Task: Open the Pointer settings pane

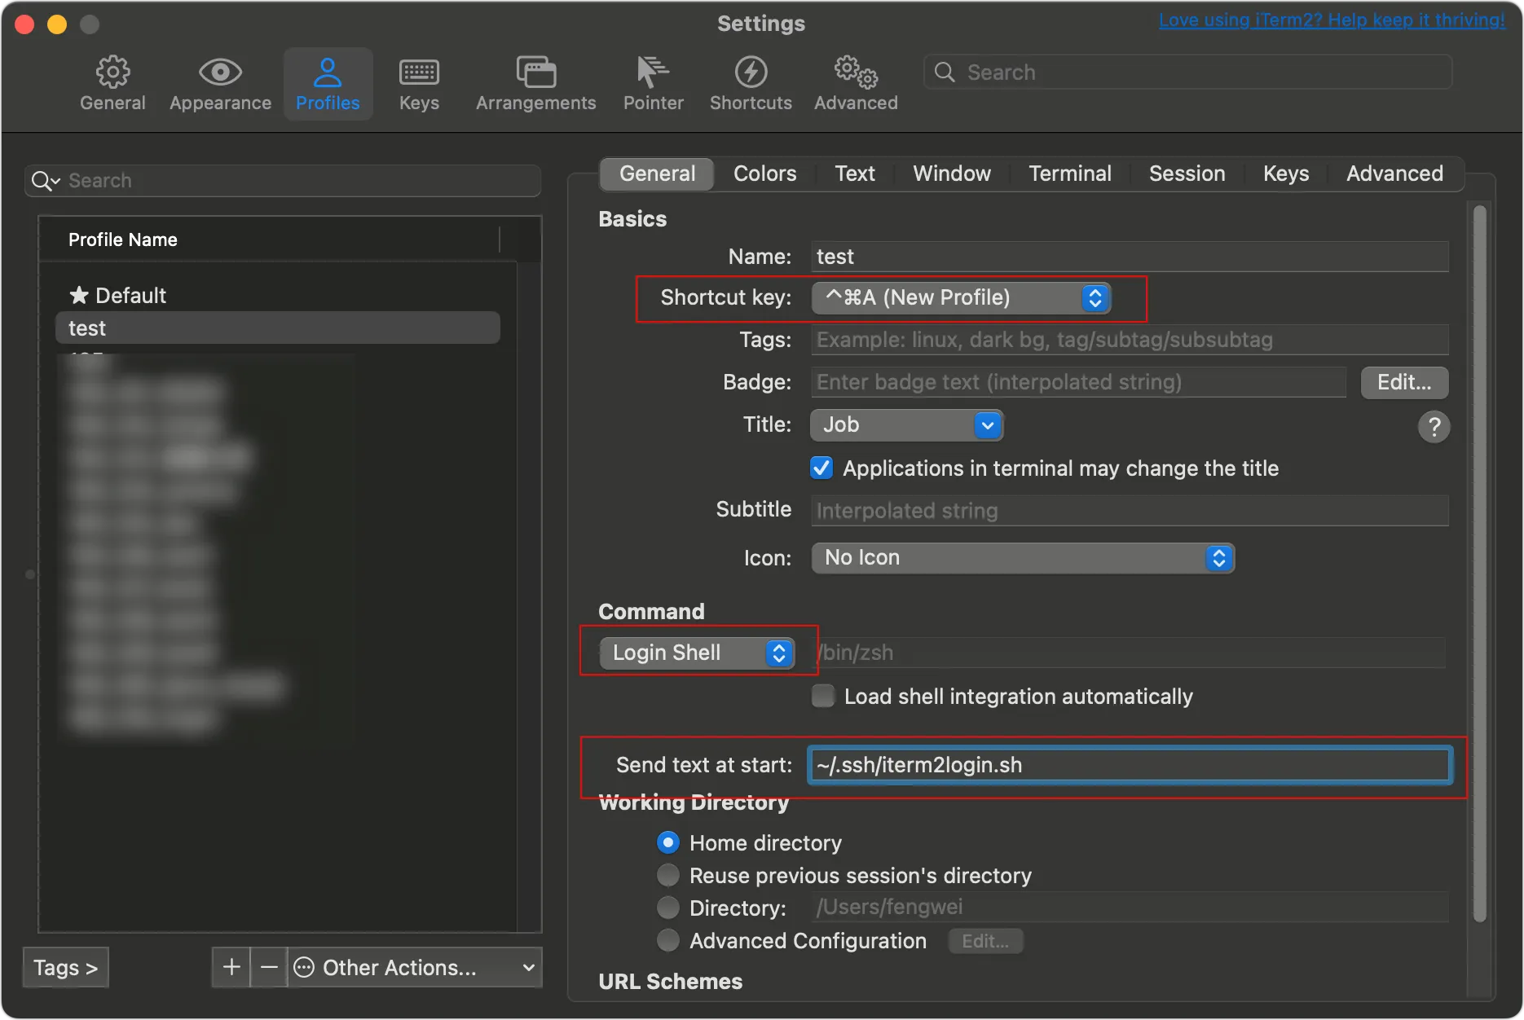Action: click(653, 83)
